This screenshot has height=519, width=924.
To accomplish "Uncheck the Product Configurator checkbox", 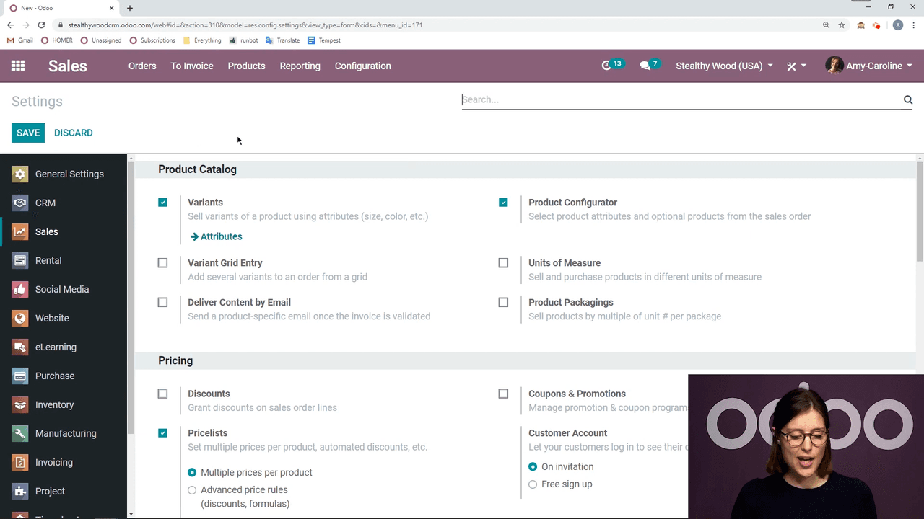I will [503, 203].
